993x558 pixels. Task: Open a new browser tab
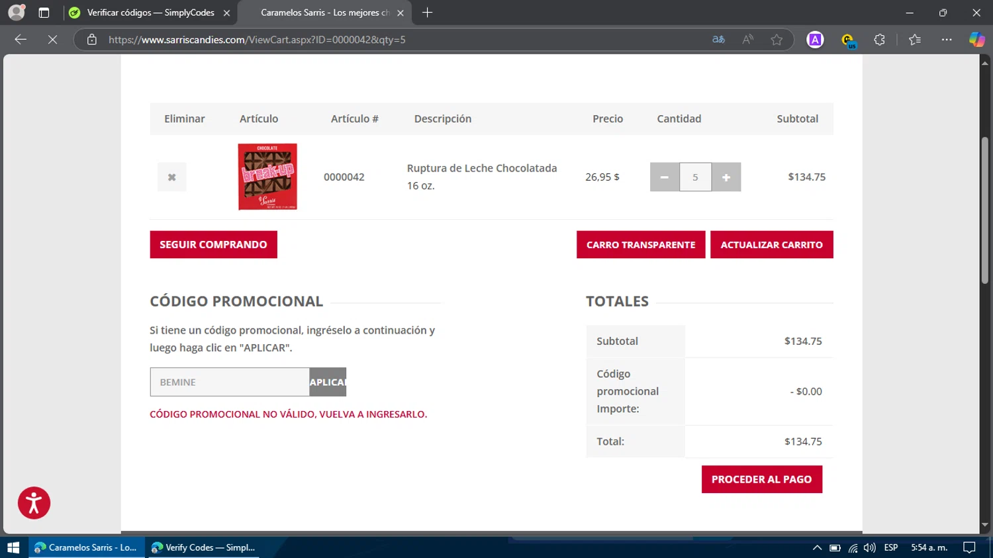coord(427,13)
